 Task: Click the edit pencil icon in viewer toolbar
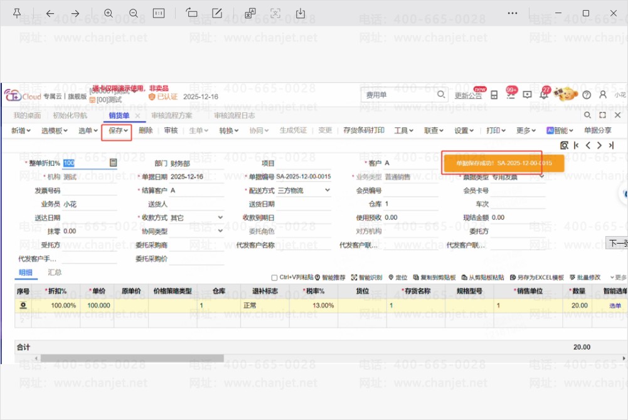pyautogui.click(x=217, y=13)
